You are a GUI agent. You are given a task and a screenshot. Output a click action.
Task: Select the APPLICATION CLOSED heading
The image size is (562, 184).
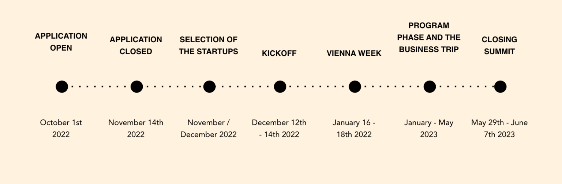coord(136,46)
